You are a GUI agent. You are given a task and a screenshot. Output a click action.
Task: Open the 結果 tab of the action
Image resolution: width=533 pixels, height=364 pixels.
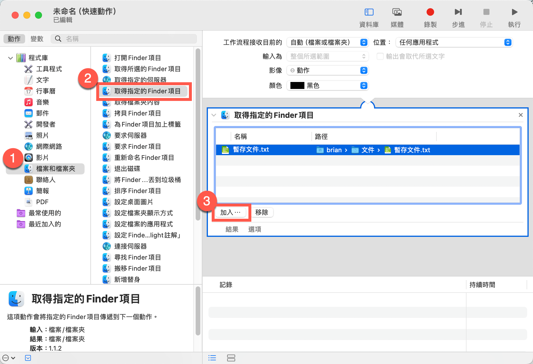[232, 230]
